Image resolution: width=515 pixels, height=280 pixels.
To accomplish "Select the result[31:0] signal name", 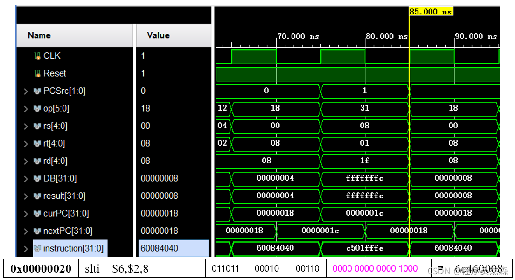I will 64,196.
